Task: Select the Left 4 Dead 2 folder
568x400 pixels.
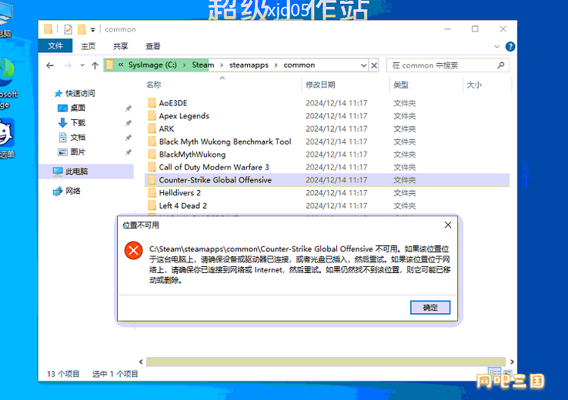Action: [x=182, y=205]
